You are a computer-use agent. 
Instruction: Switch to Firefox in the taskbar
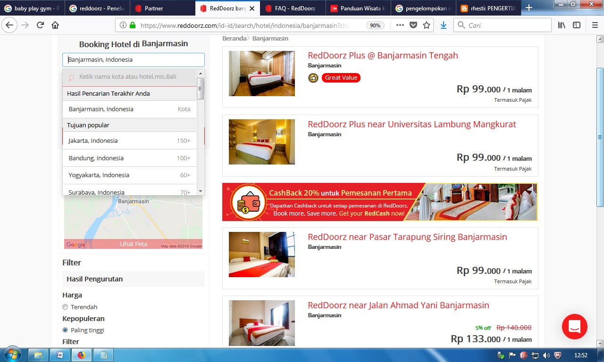click(82, 355)
